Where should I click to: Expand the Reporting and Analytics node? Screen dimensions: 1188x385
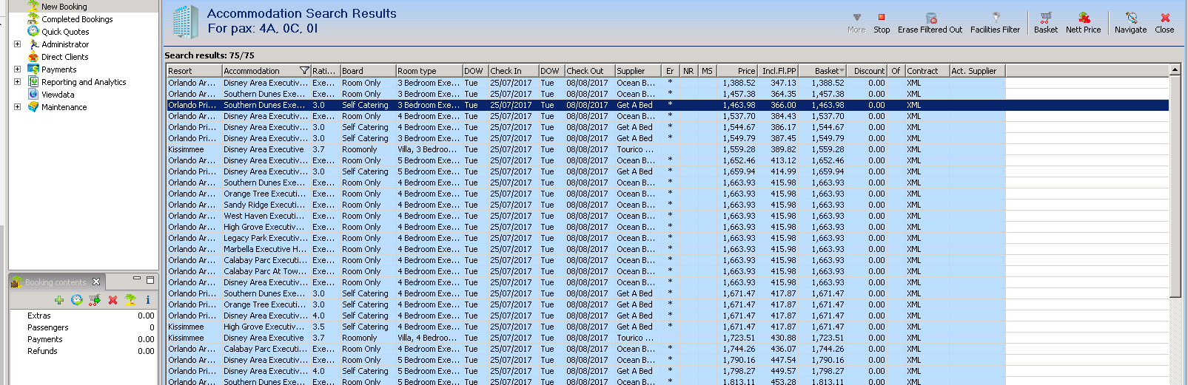[17, 82]
